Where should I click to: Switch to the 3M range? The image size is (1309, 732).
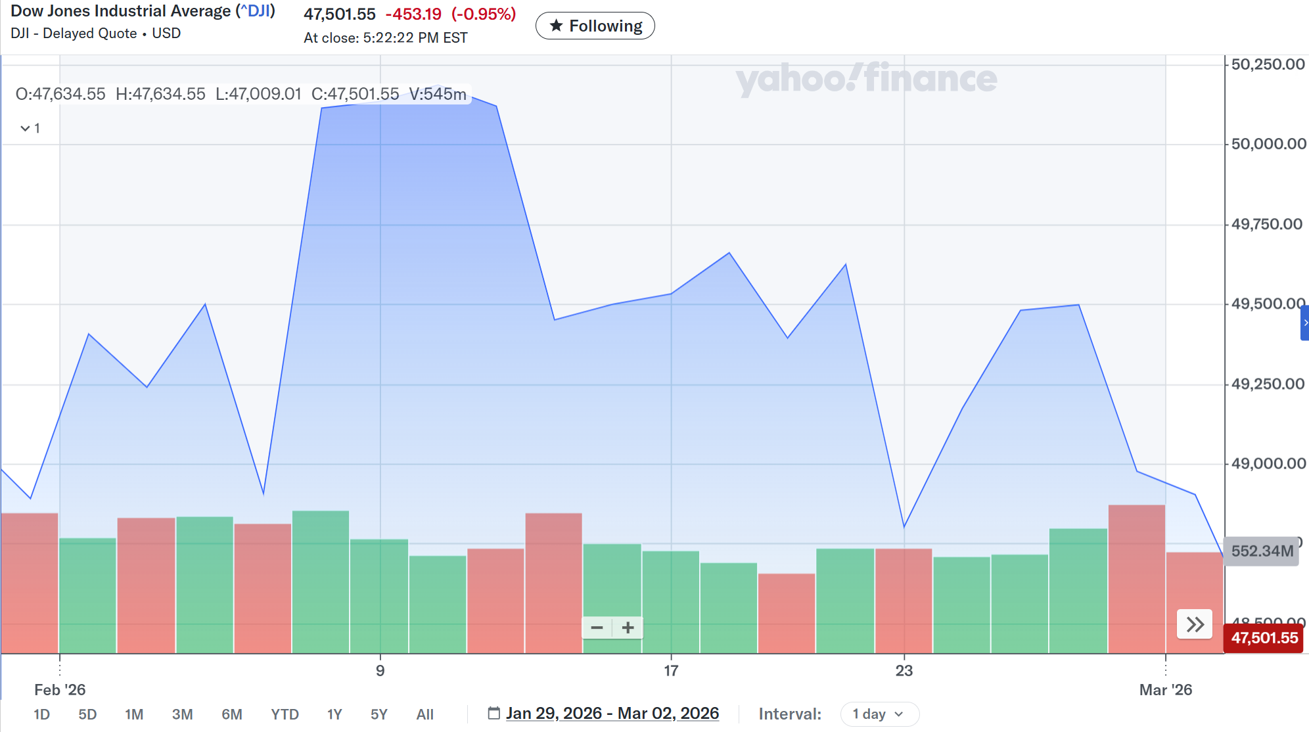pos(182,714)
